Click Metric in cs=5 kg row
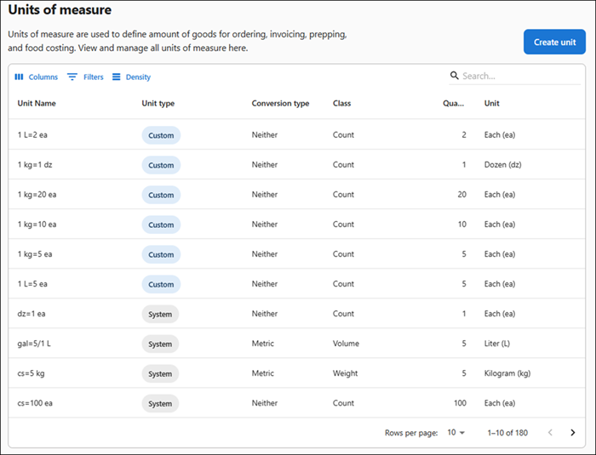Image resolution: width=596 pixels, height=455 pixels. 262,373
